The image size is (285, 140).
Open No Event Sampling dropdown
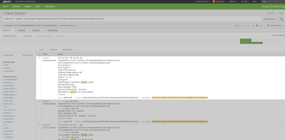[68, 26]
